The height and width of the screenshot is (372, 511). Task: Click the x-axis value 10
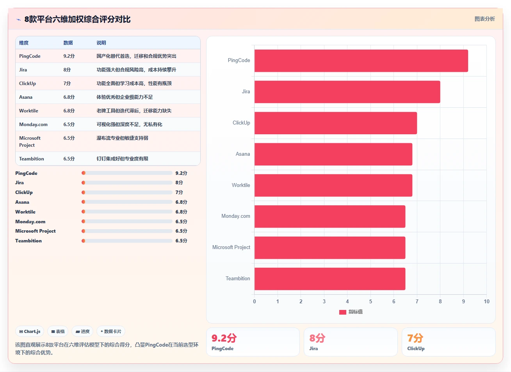click(486, 301)
